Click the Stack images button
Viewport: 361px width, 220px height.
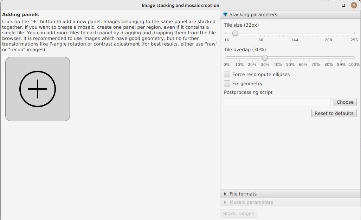238,213
